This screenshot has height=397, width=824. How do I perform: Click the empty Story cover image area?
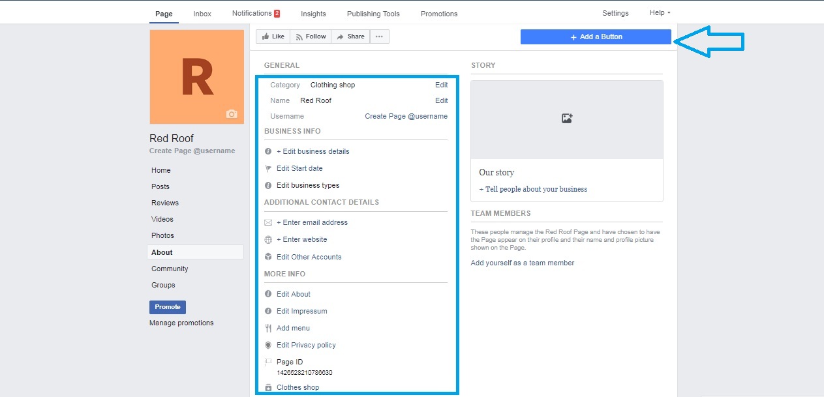point(567,120)
